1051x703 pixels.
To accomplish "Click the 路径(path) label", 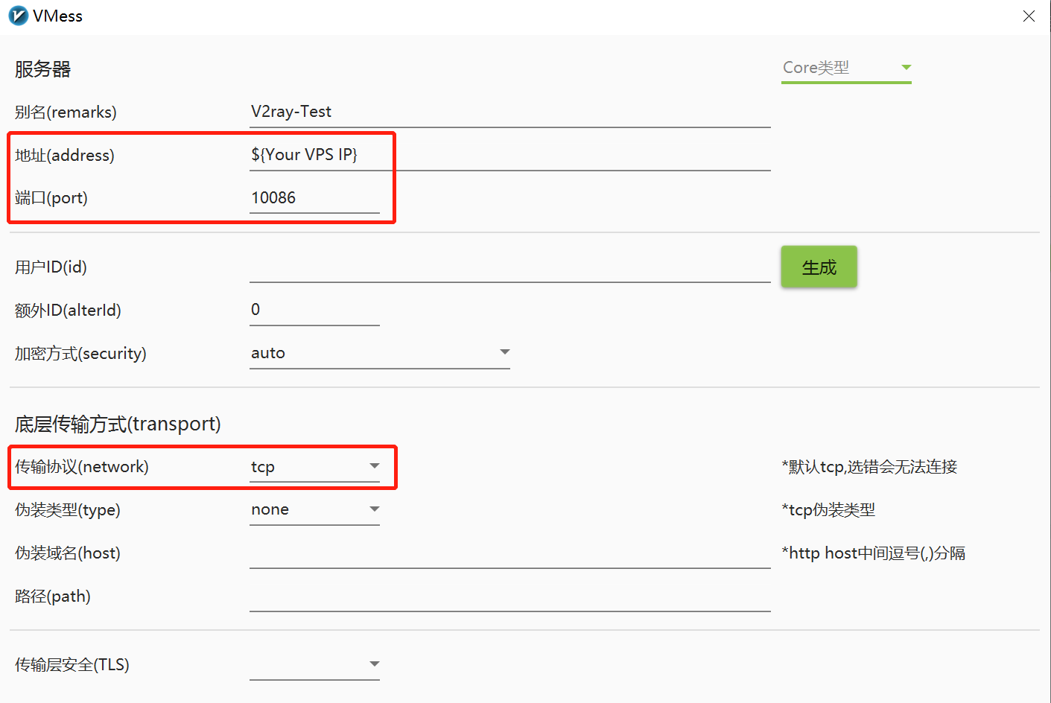I will (52, 597).
